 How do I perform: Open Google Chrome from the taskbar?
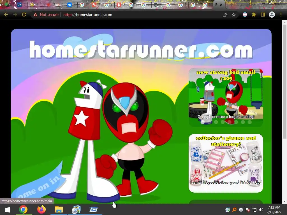click(23, 209)
